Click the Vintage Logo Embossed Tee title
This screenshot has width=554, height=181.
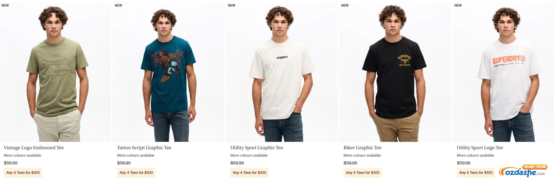pyautogui.click(x=34, y=148)
